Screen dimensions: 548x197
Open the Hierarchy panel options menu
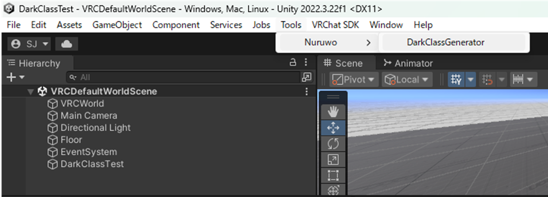point(306,62)
